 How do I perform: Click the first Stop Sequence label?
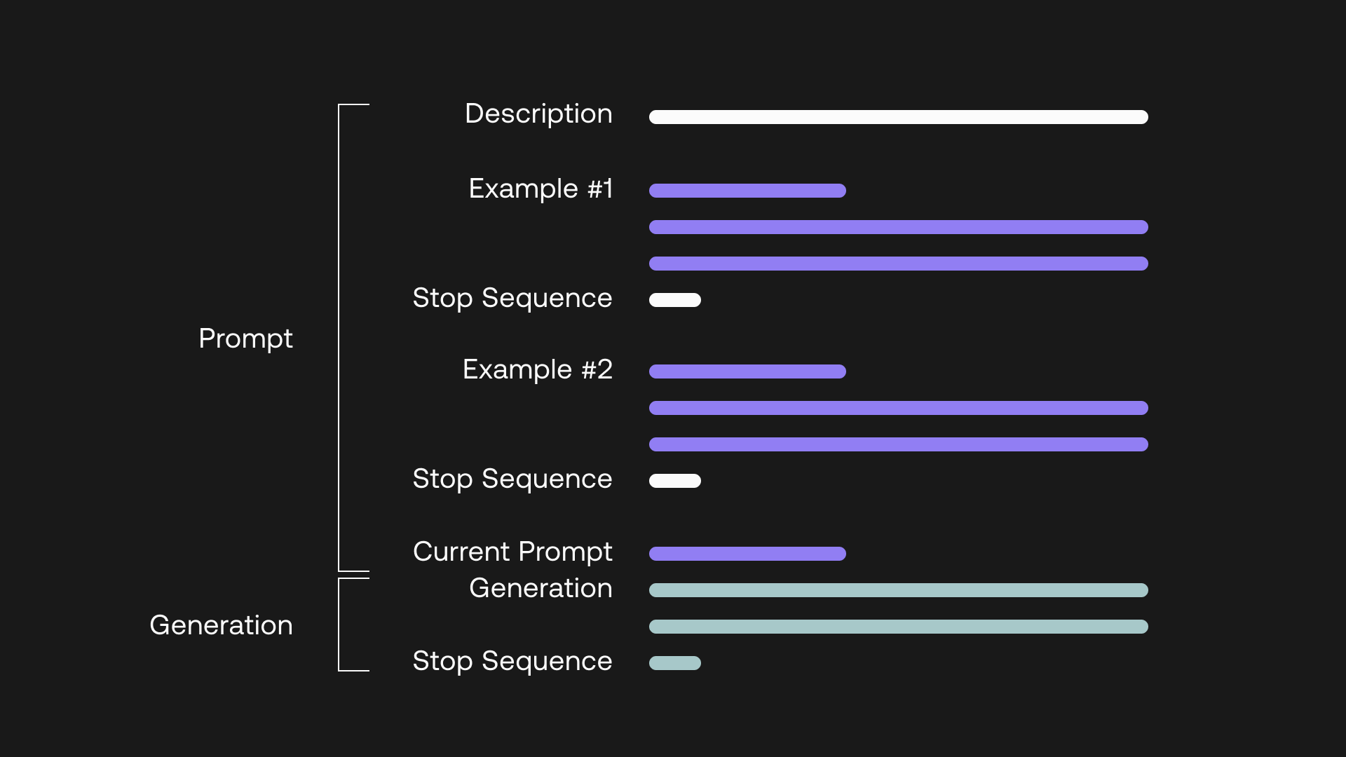click(x=512, y=299)
